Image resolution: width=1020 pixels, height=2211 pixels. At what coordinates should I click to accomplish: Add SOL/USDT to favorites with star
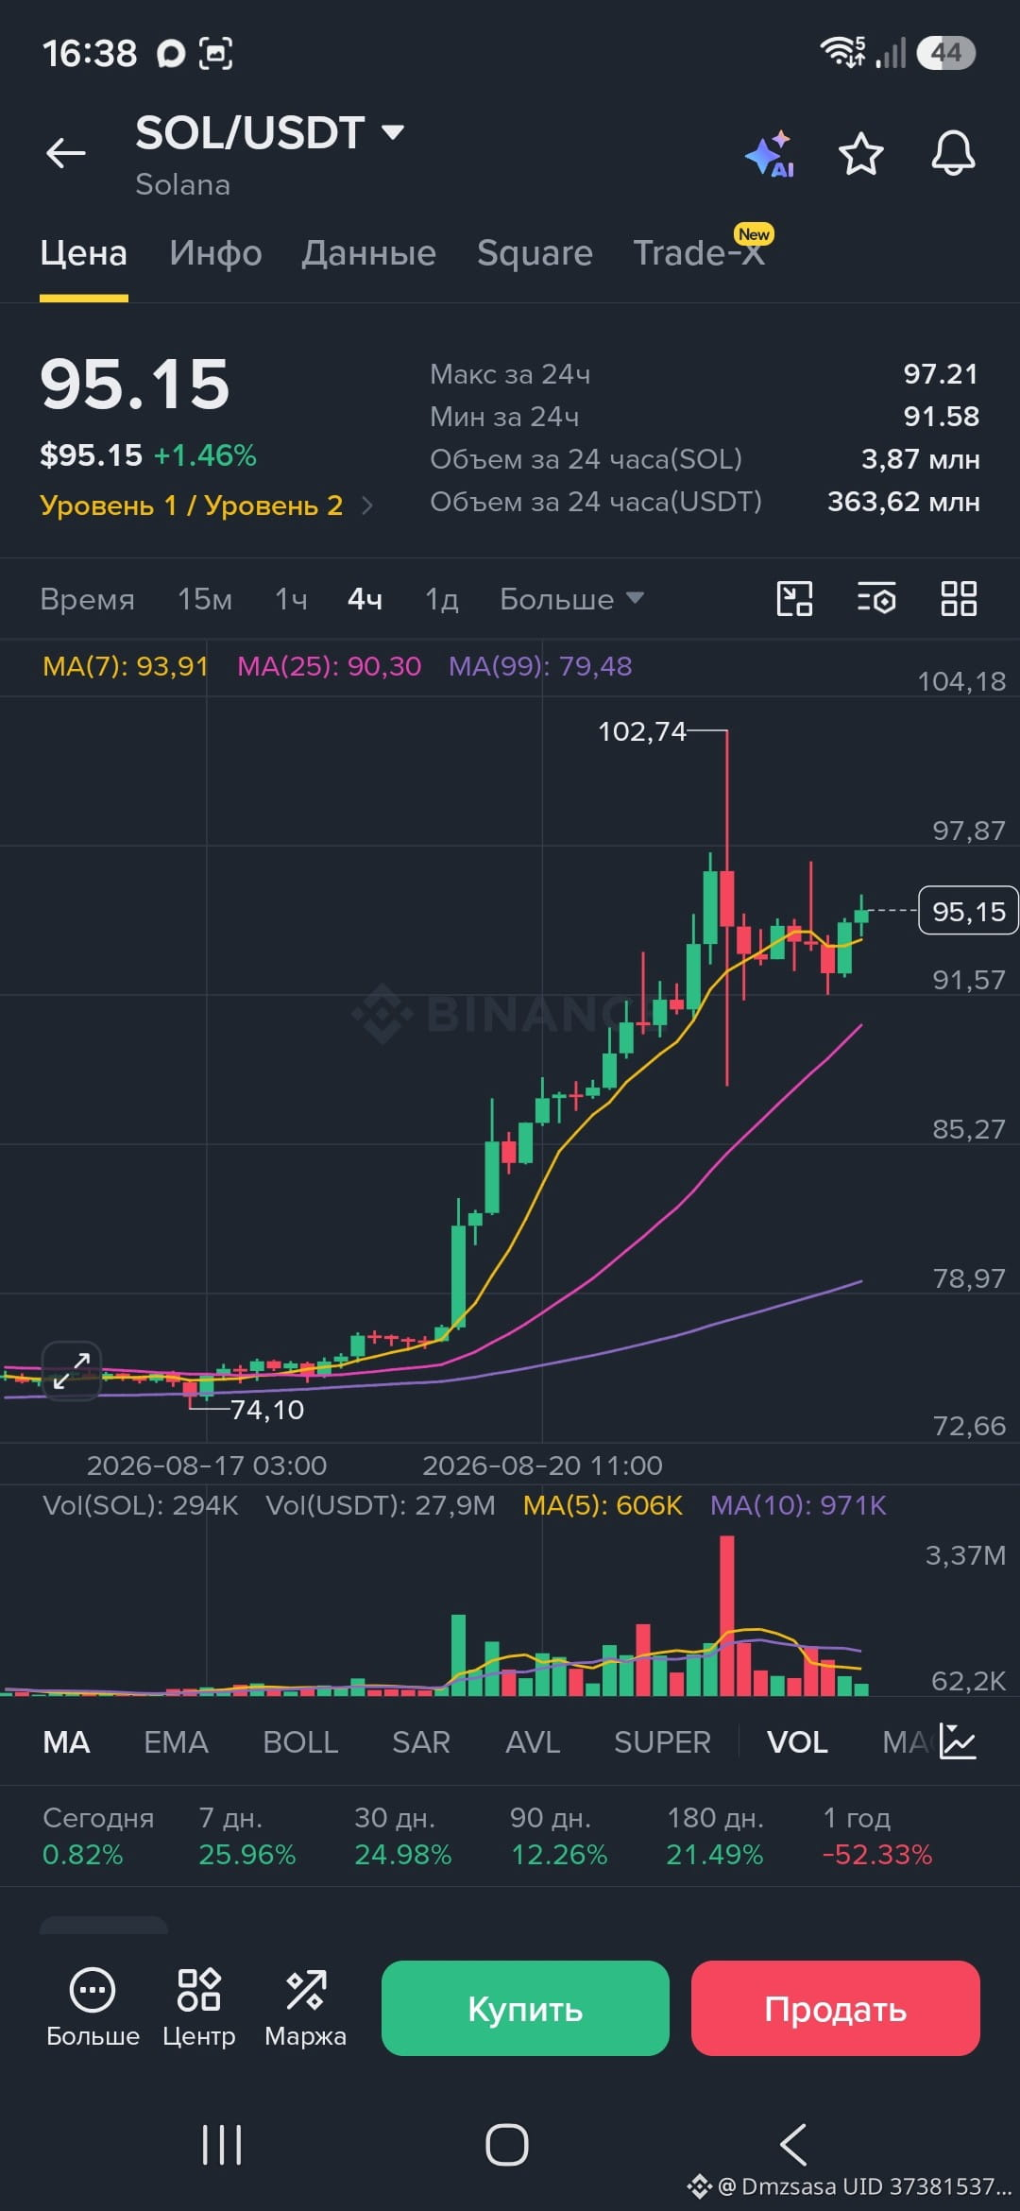tap(861, 153)
